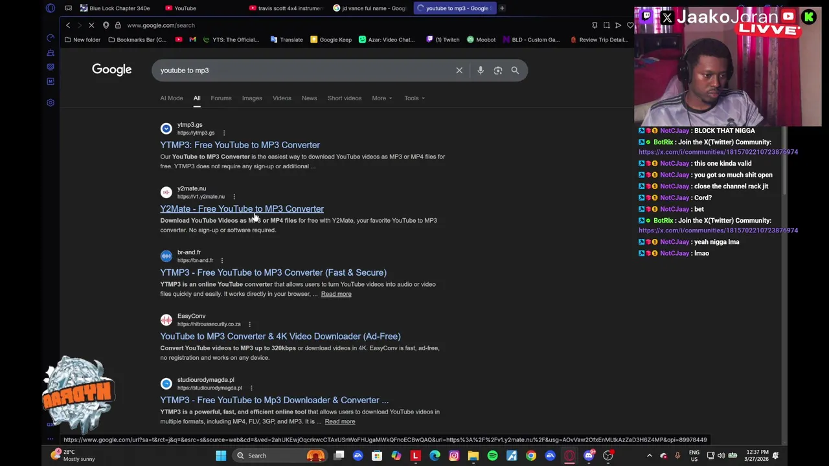Stop loading the page with the X button
829x466 pixels.
[x=91, y=25]
